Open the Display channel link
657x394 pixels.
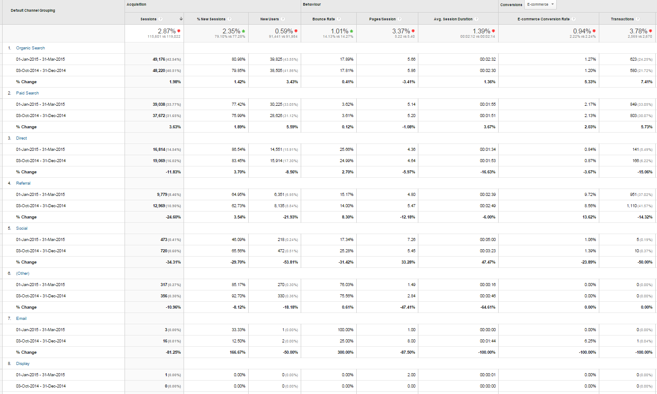[x=23, y=364]
